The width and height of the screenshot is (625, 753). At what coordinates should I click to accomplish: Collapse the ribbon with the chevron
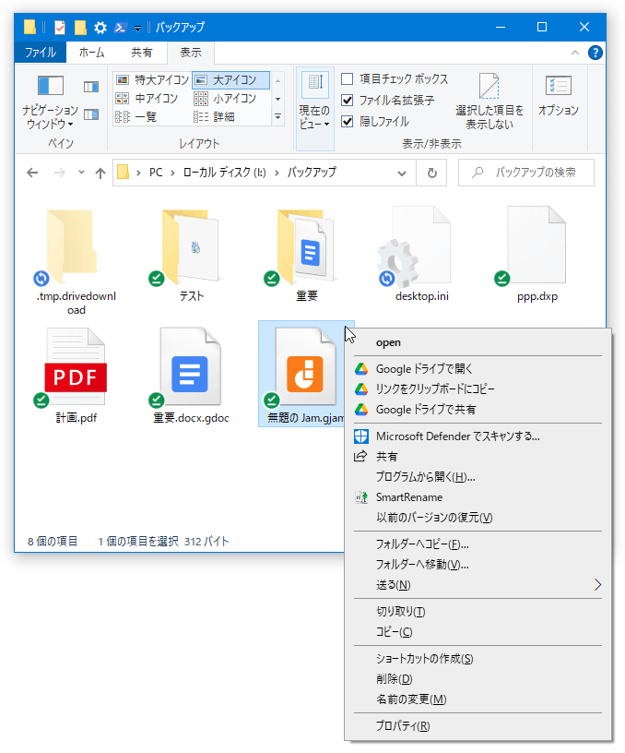point(574,53)
